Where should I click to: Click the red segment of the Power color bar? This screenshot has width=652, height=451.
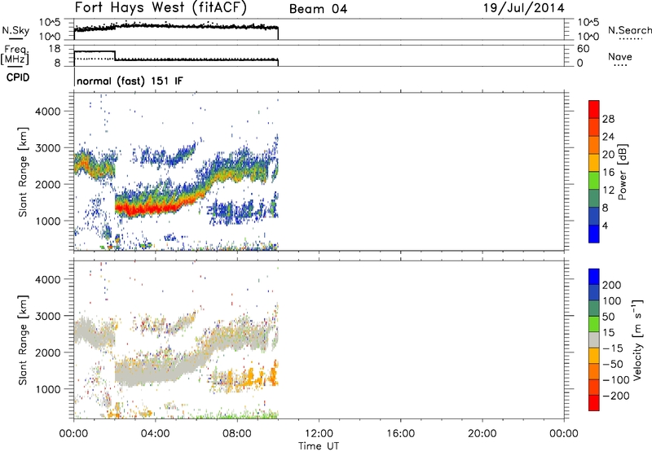[594, 109]
